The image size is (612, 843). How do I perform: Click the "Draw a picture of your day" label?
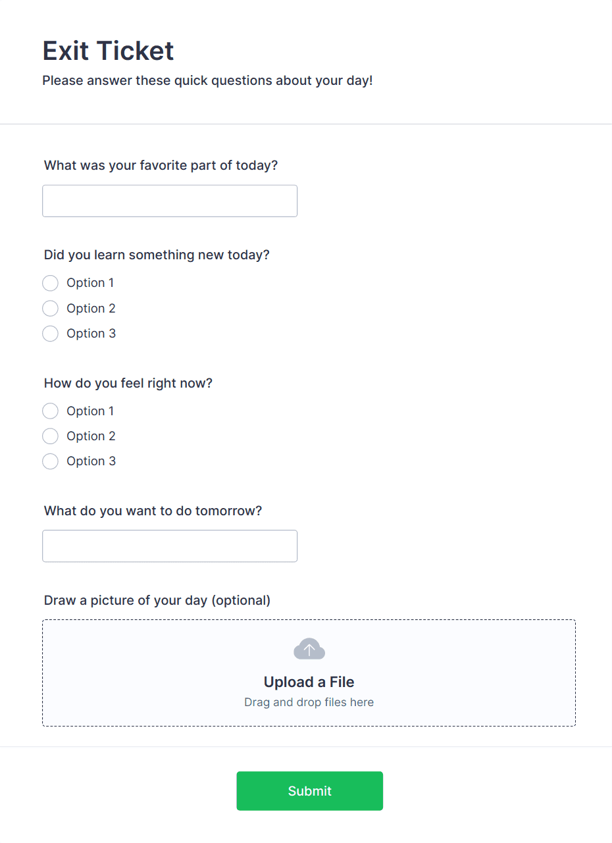157,600
